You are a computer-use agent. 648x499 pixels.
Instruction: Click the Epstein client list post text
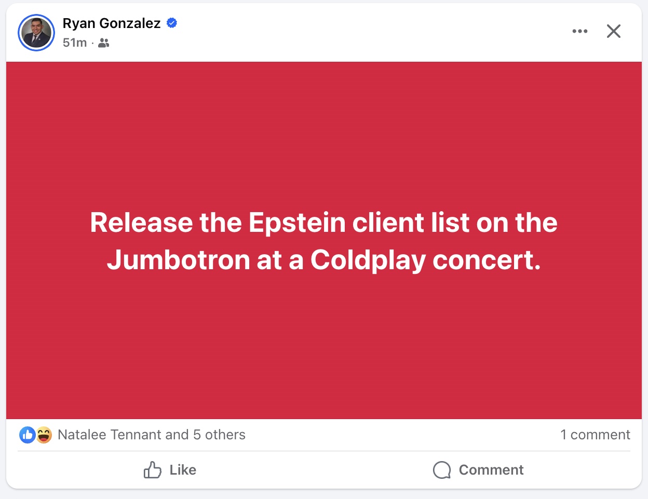tap(324, 241)
